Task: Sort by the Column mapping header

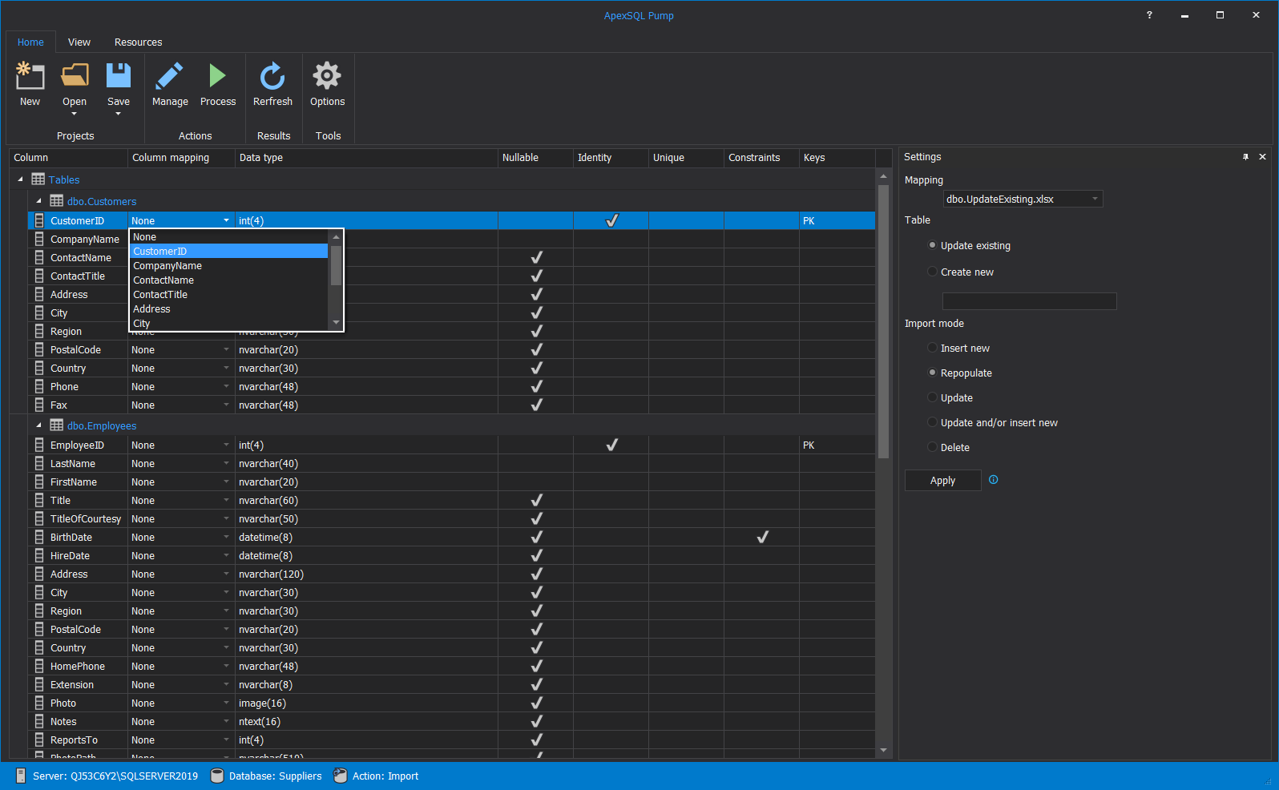Action: [181, 158]
